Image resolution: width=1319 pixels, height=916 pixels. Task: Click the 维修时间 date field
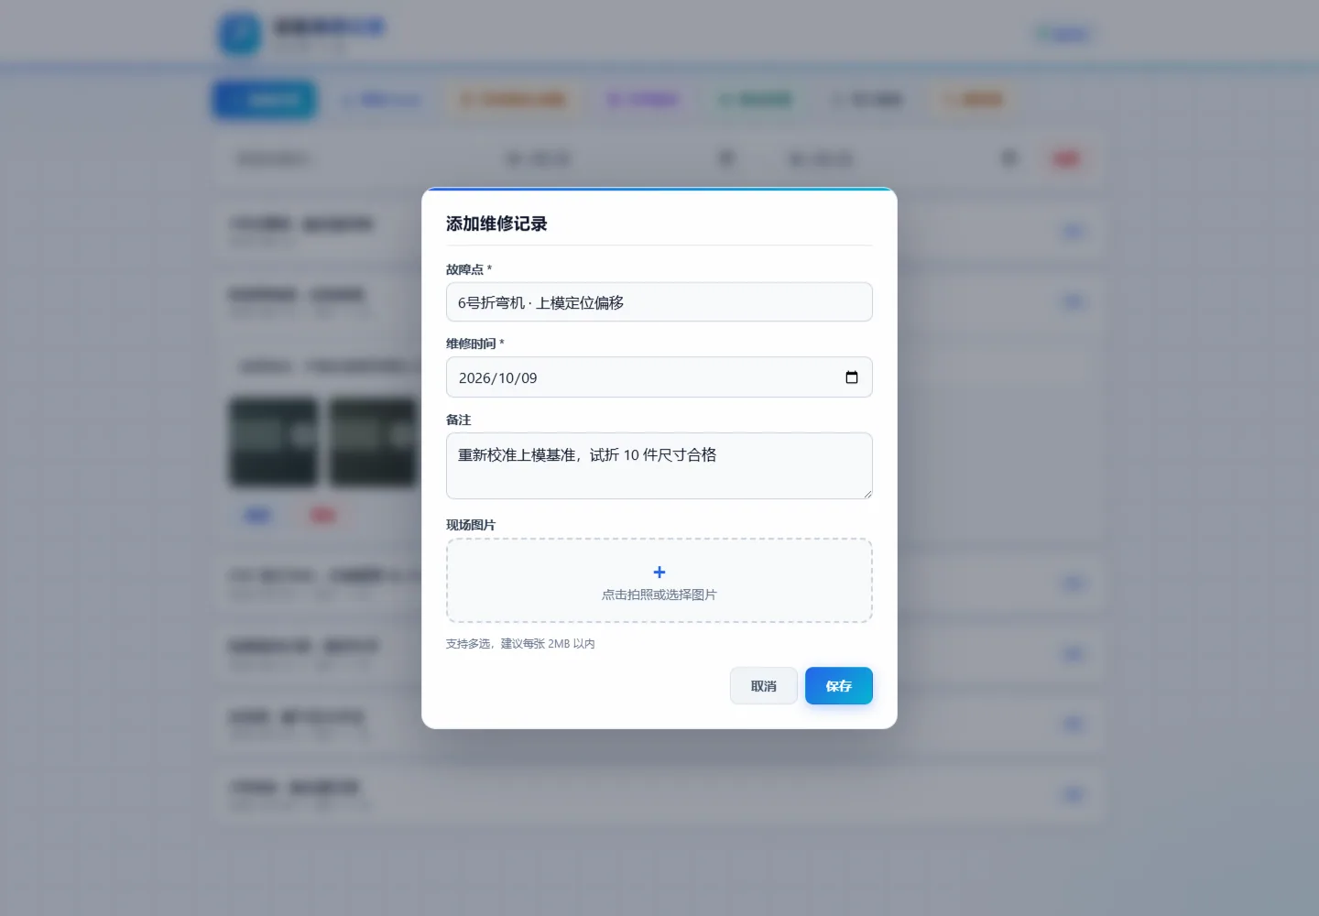coord(659,377)
